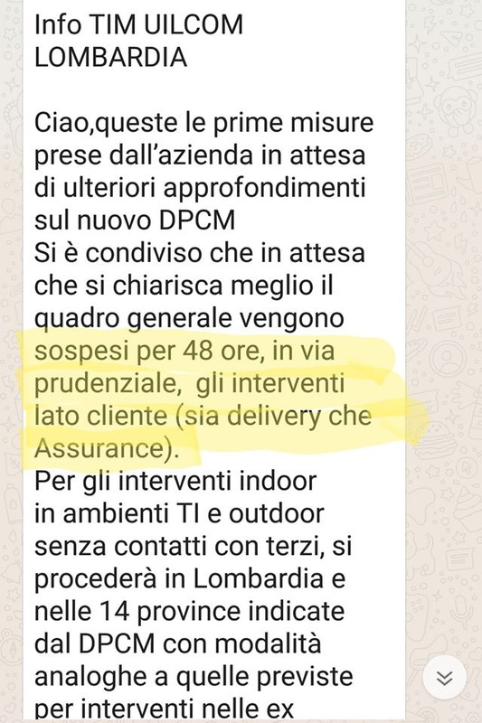Screen dimensions: 482x723
Task: Select the word 'LOMBARDIA' in message heading
Action: (x=110, y=58)
